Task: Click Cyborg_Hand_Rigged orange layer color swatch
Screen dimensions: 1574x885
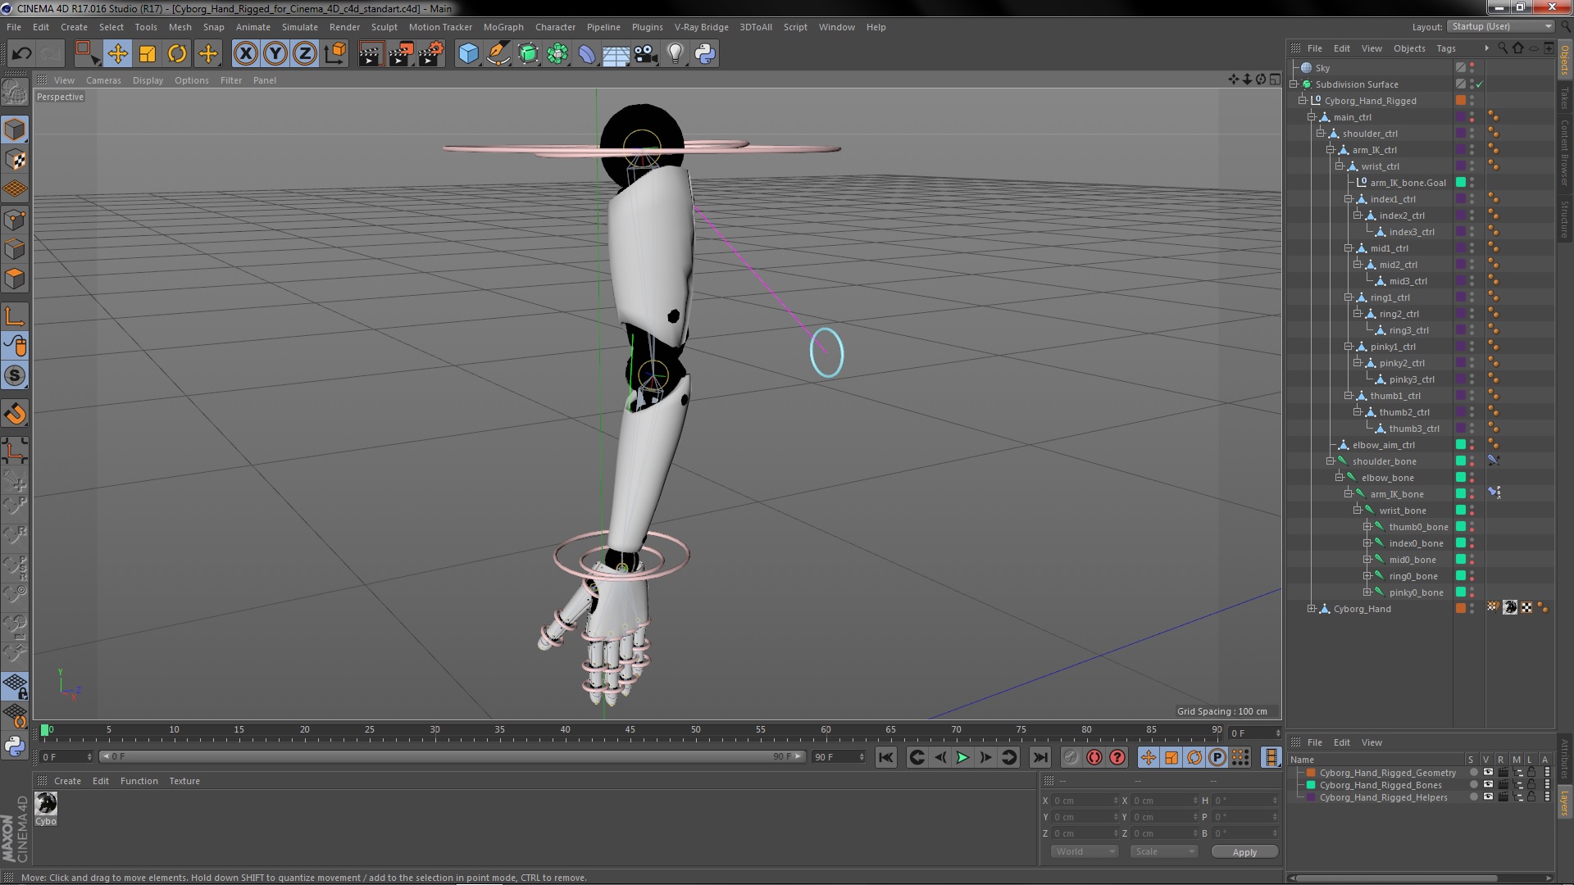Action: tap(1461, 101)
